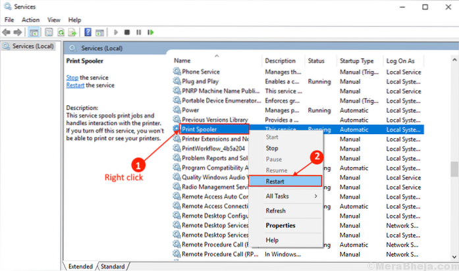Sort services by Name column header
459x271 pixels.
(x=182, y=61)
